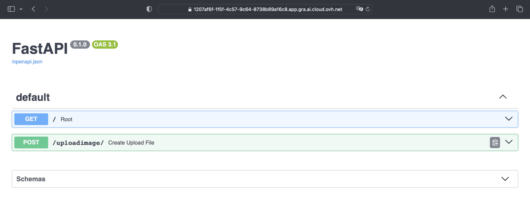Open the sidebar tab group dropdown arrow
Viewport: 530px width, 202px height.
(x=20, y=9)
